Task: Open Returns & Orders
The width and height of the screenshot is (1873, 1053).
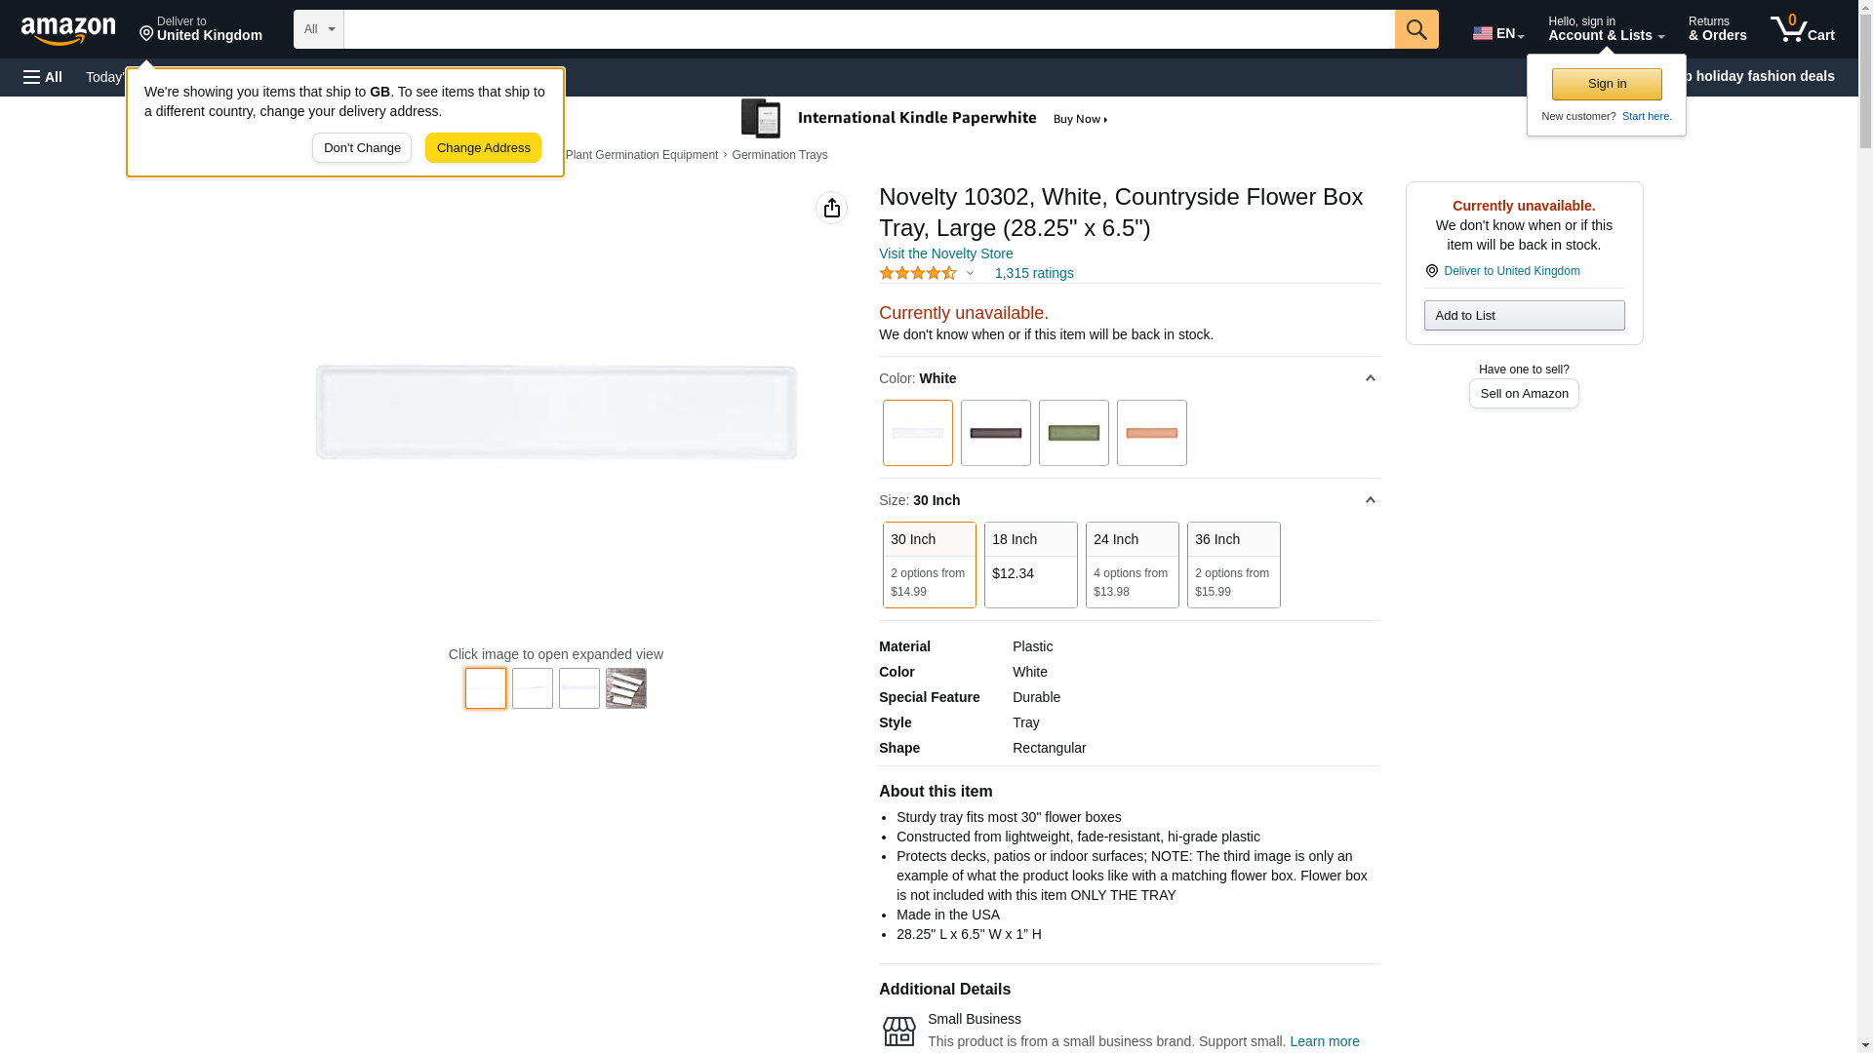Action: pyautogui.click(x=1717, y=29)
